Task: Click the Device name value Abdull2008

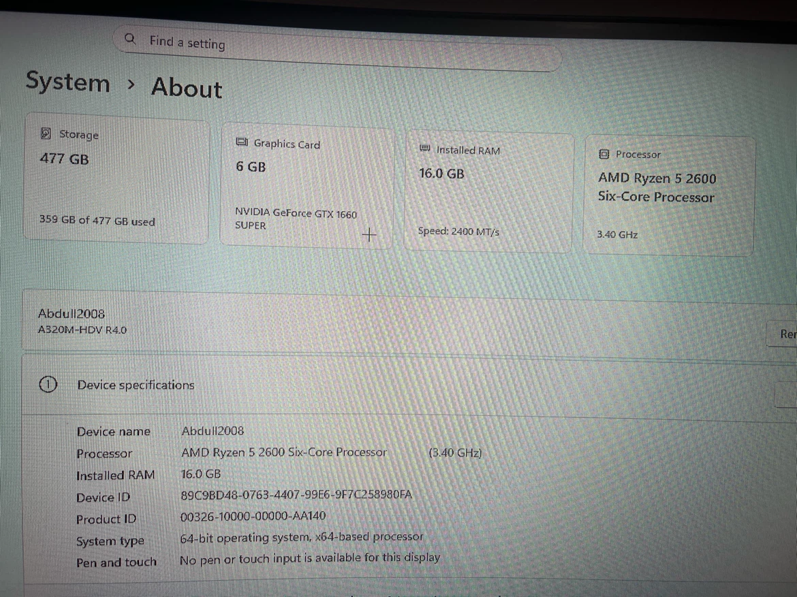Action: coord(213,431)
